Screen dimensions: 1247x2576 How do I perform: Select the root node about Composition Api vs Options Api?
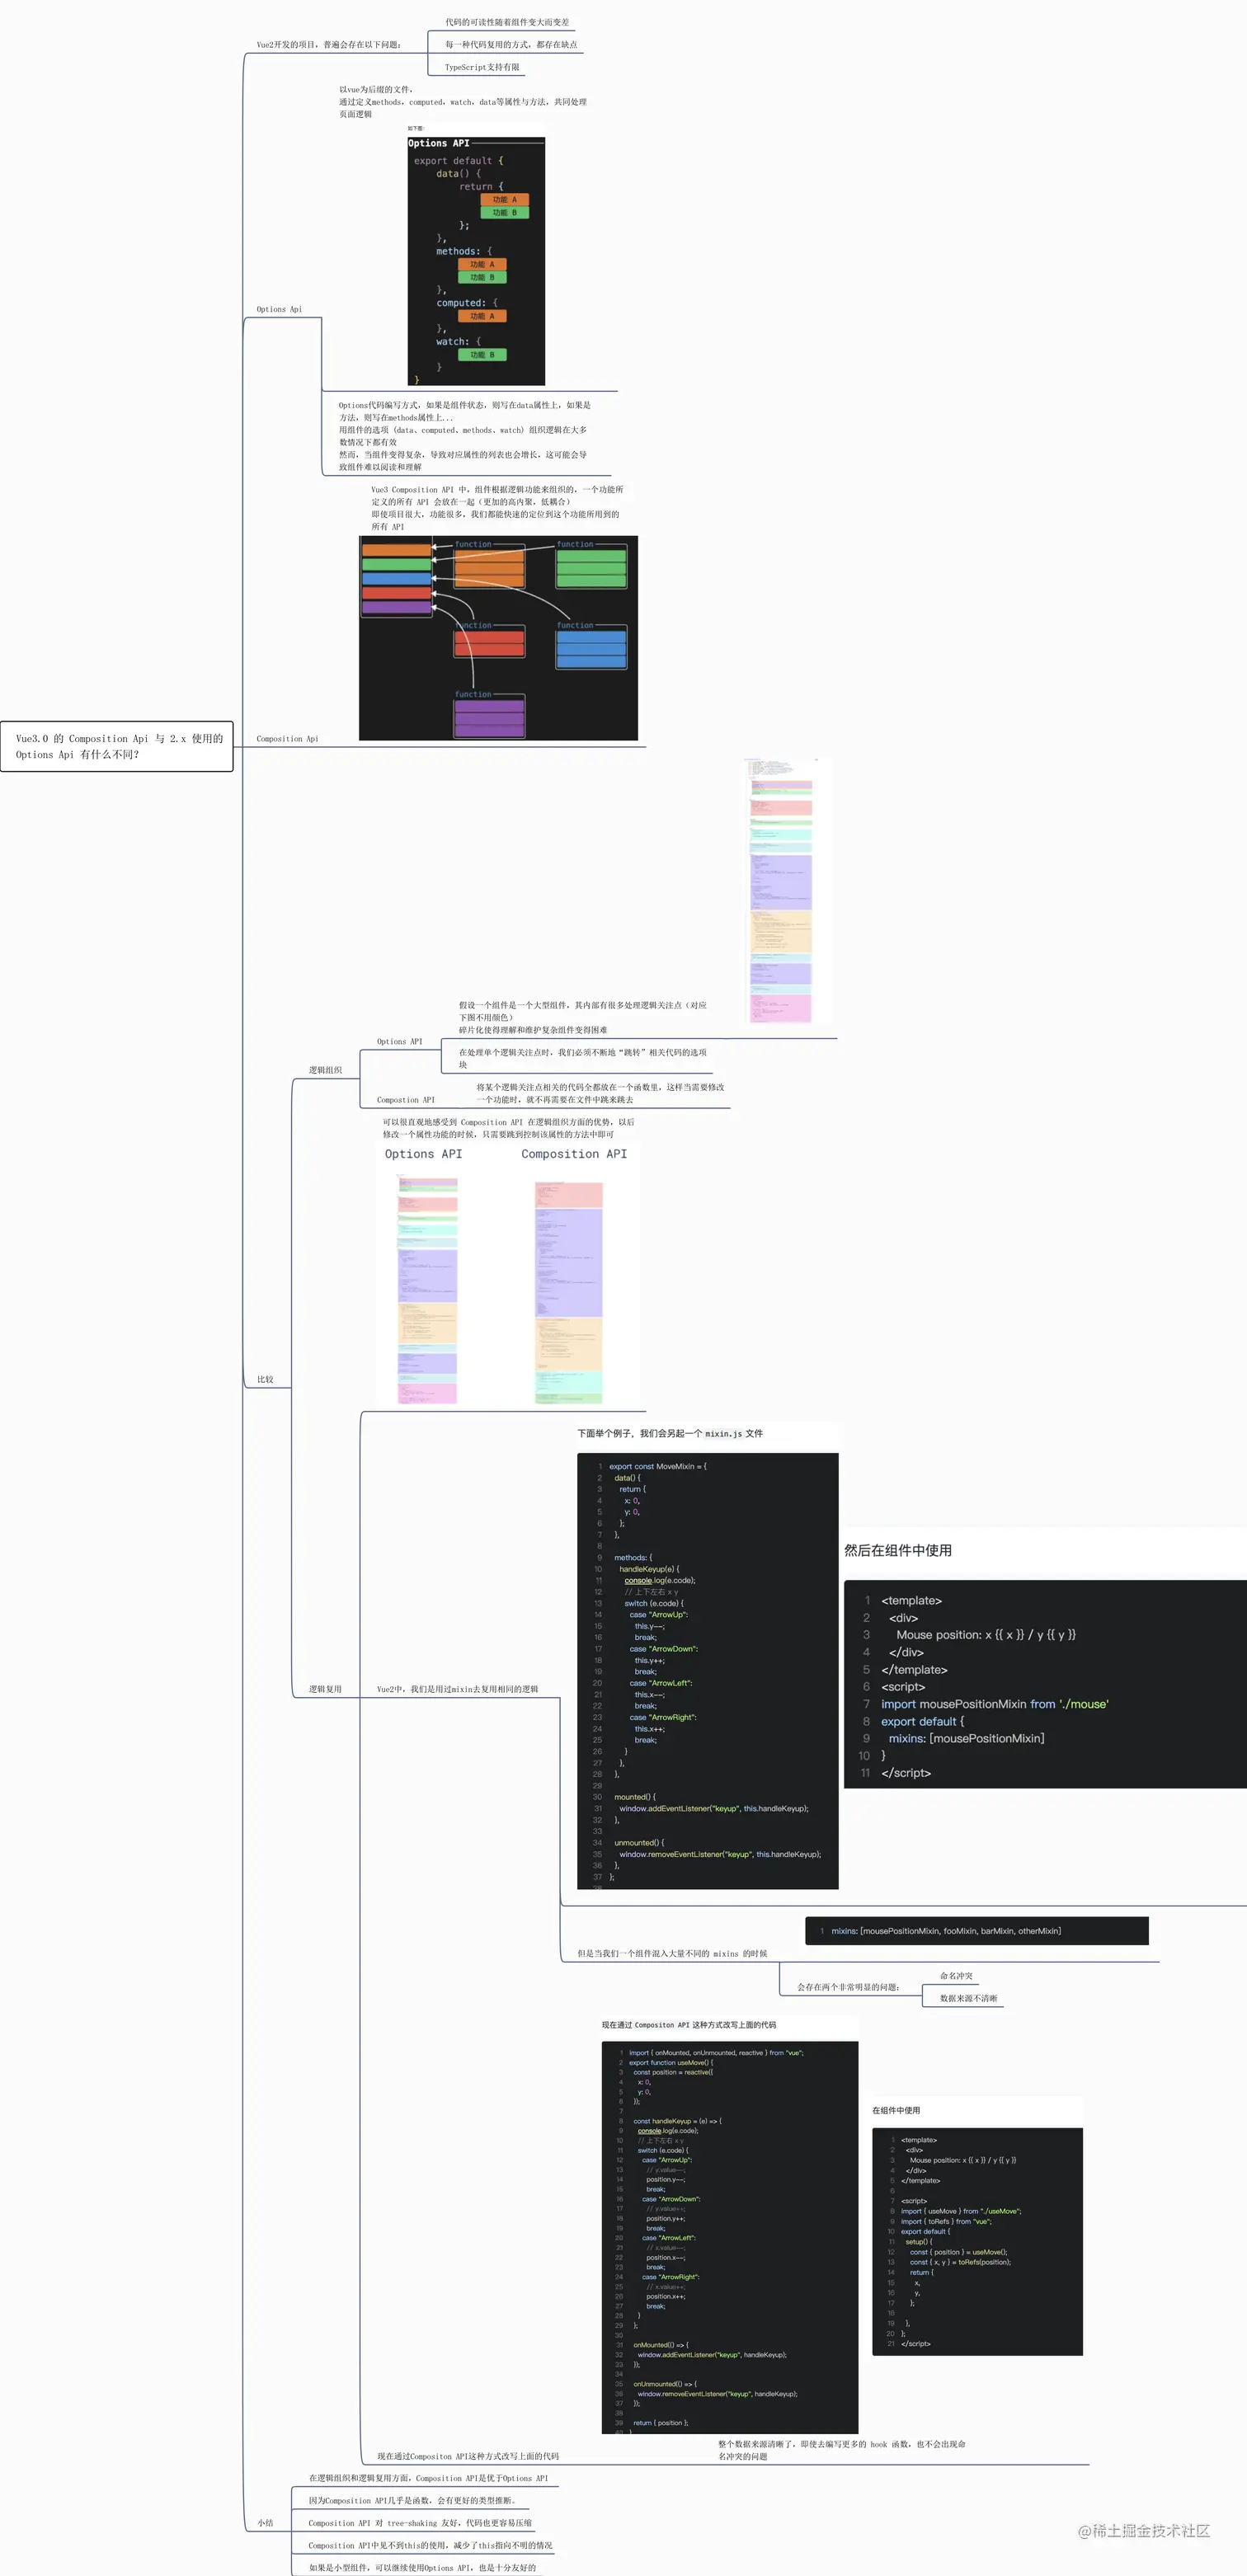pyautogui.click(x=117, y=746)
